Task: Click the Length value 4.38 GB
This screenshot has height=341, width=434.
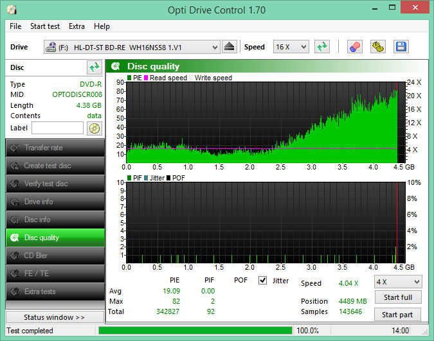Action: tap(89, 105)
